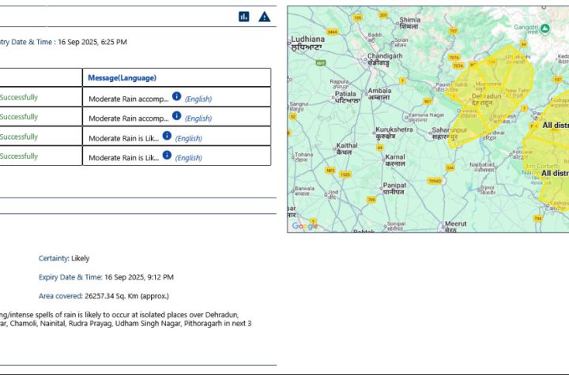Open the bar chart statistics icon
569x375 pixels.
pyautogui.click(x=244, y=17)
